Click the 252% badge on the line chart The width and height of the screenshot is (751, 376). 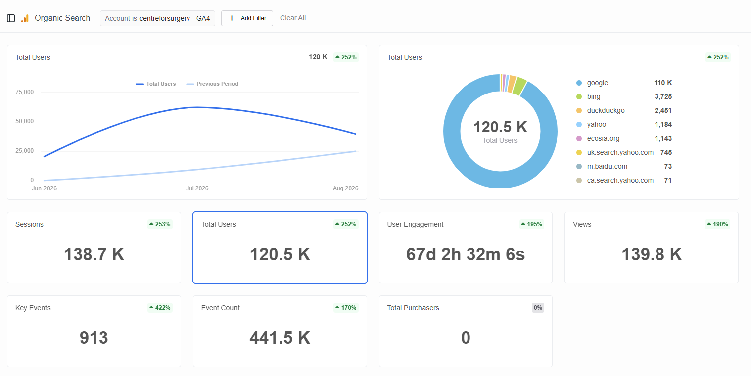pos(346,57)
